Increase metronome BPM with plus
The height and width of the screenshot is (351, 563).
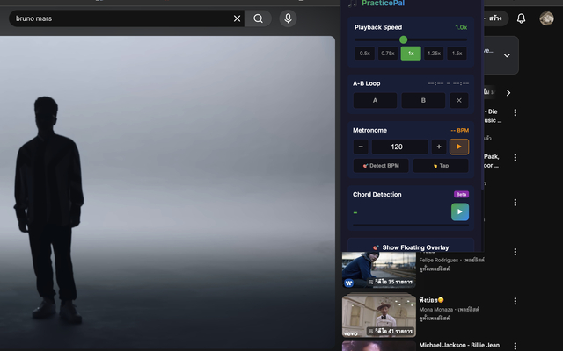pyautogui.click(x=439, y=147)
